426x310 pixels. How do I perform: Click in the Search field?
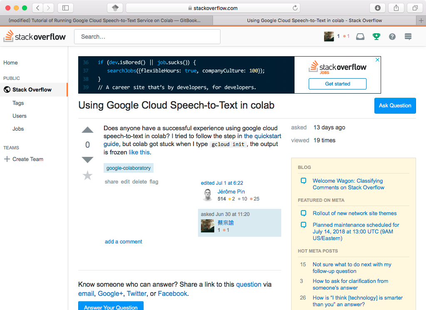[147, 37]
